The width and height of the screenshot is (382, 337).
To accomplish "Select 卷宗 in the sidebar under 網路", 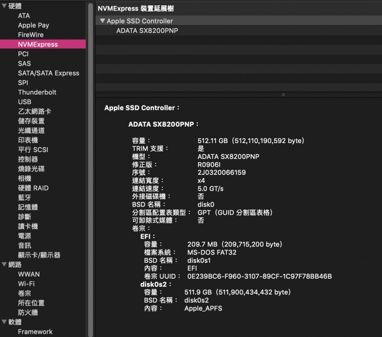I will click(x=24, y=293).
